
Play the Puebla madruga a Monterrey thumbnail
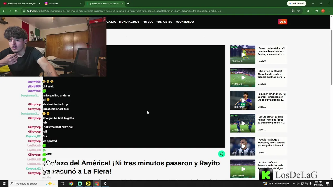pos(243,146)
